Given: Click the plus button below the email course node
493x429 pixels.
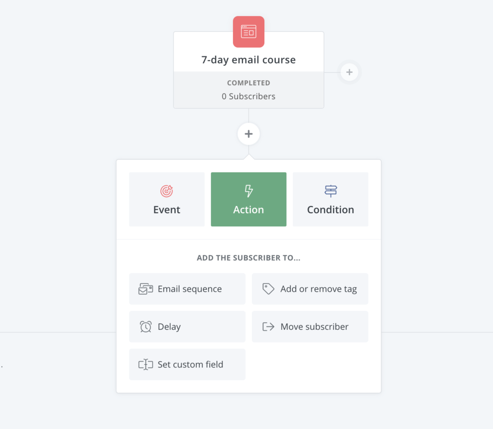Looking at the screenshot, I should [248, 134].
